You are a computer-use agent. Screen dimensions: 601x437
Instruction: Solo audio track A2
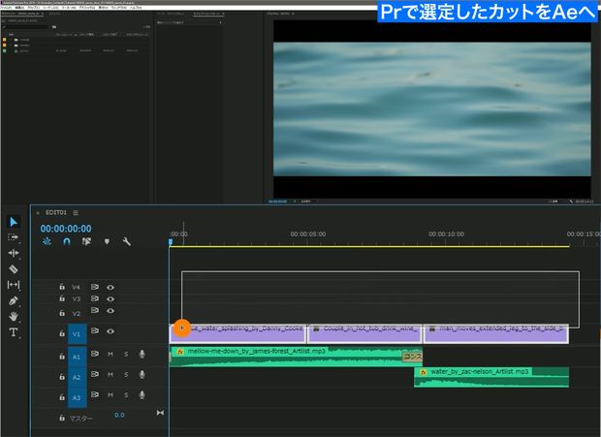coord(126,375)
